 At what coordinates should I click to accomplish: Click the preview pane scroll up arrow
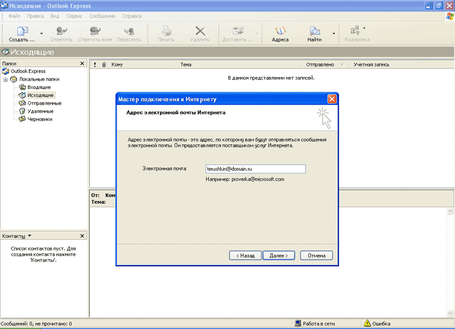pyautogui.click(x=450, y=211)
